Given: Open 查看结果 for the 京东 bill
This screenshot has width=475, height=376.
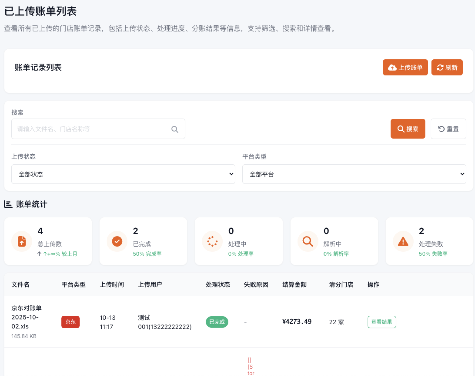Looking at the screenshot, I should coord(382,322).
